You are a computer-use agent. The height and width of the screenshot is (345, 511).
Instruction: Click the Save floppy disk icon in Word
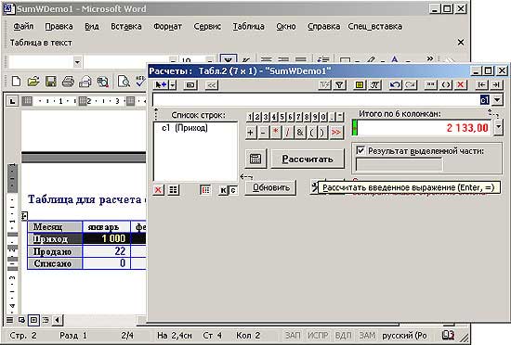(50, 82)
